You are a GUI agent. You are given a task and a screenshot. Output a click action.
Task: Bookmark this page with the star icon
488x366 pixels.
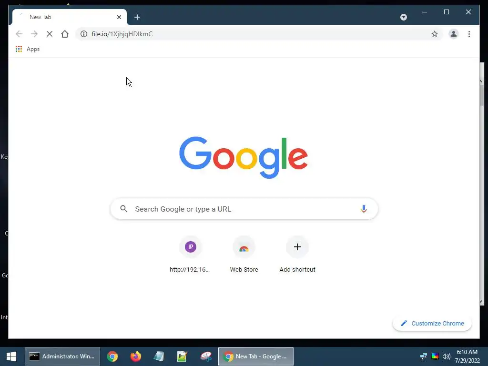(435, 34)
